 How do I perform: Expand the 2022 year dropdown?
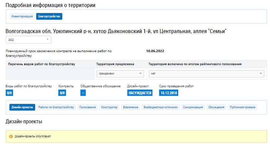click(x=28, y=40)
